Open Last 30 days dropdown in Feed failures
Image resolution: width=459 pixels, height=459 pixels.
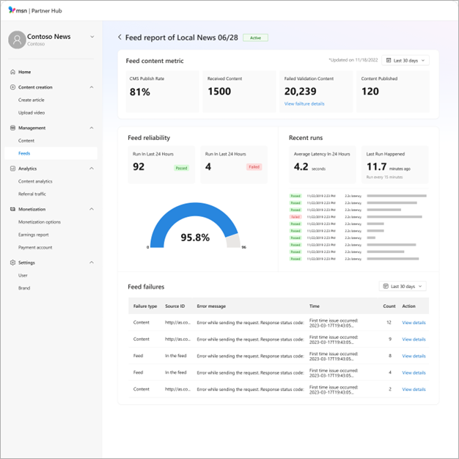(x=402, y=286)
